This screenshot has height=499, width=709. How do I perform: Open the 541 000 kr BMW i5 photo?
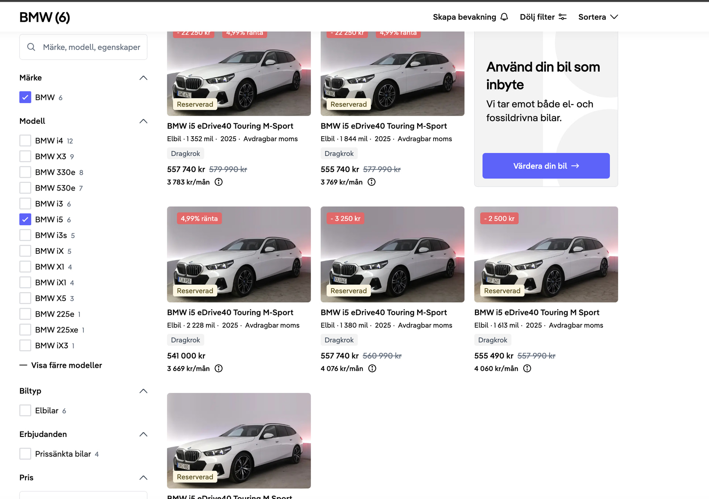239,254
